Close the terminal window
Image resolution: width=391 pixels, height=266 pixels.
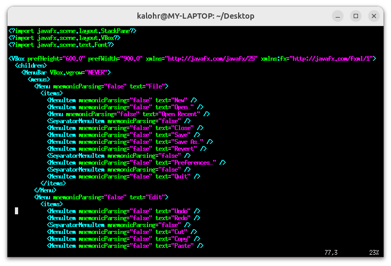pos(375,16)
